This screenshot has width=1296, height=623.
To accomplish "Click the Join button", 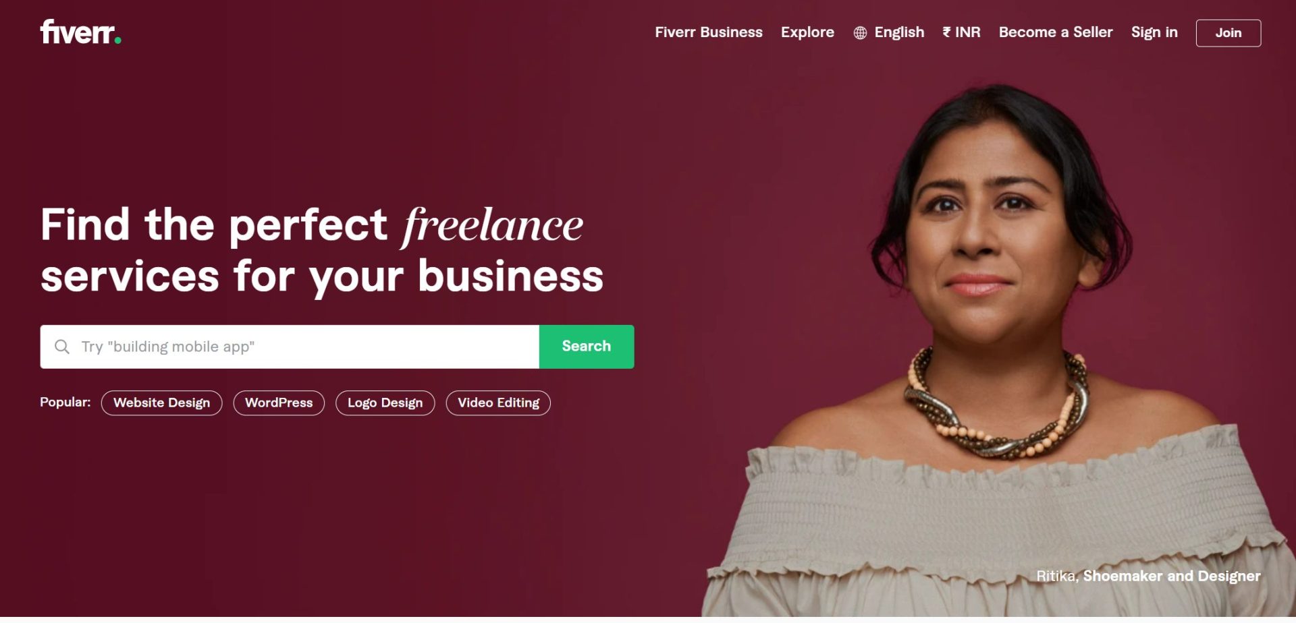I will point(1228,33).
